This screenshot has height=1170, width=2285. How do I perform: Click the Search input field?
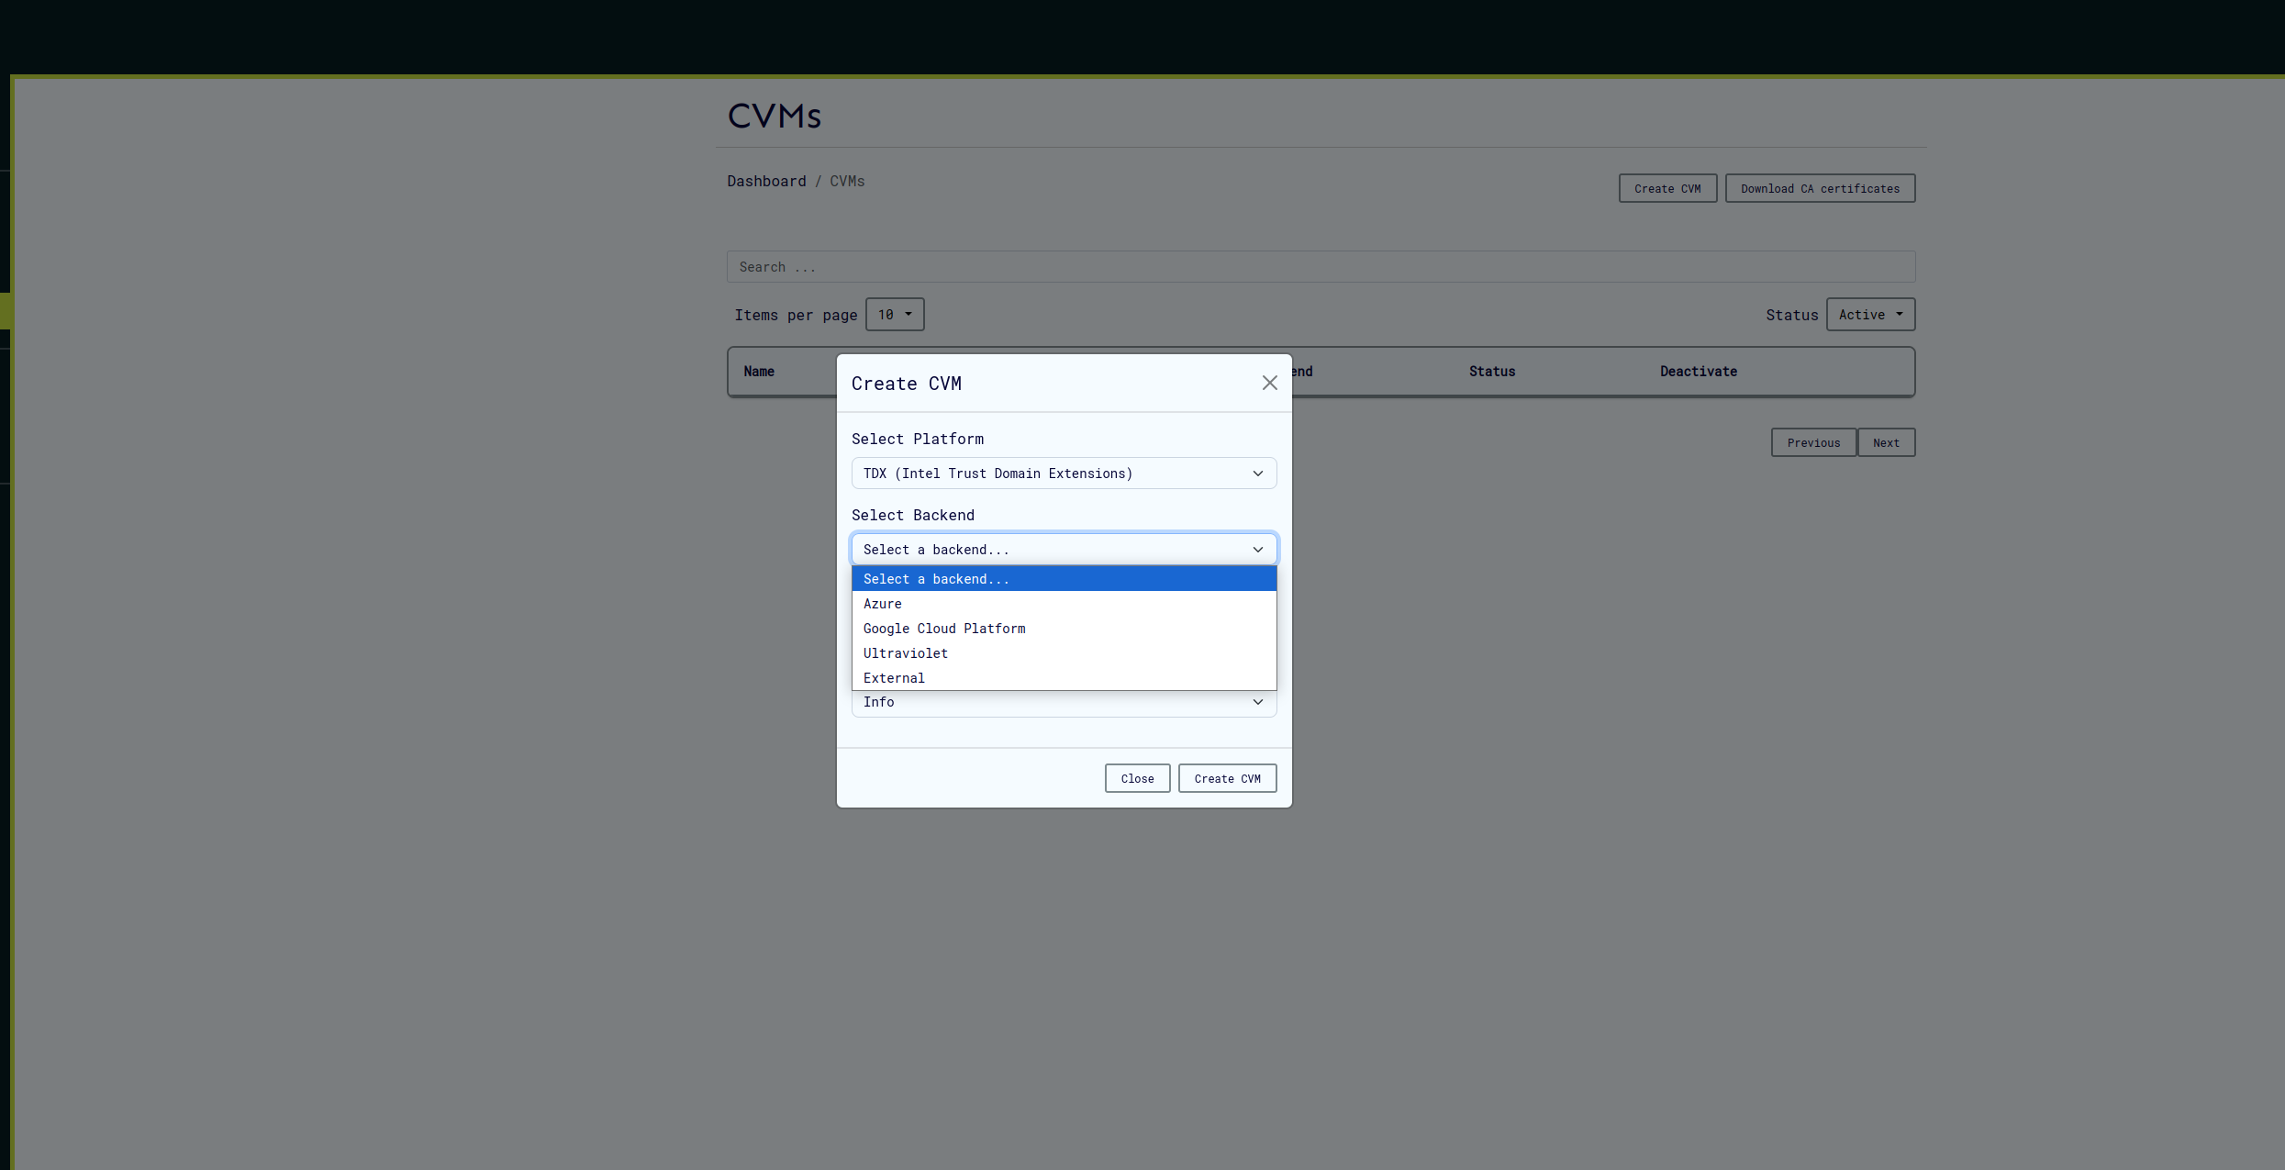coord(1321,267)
